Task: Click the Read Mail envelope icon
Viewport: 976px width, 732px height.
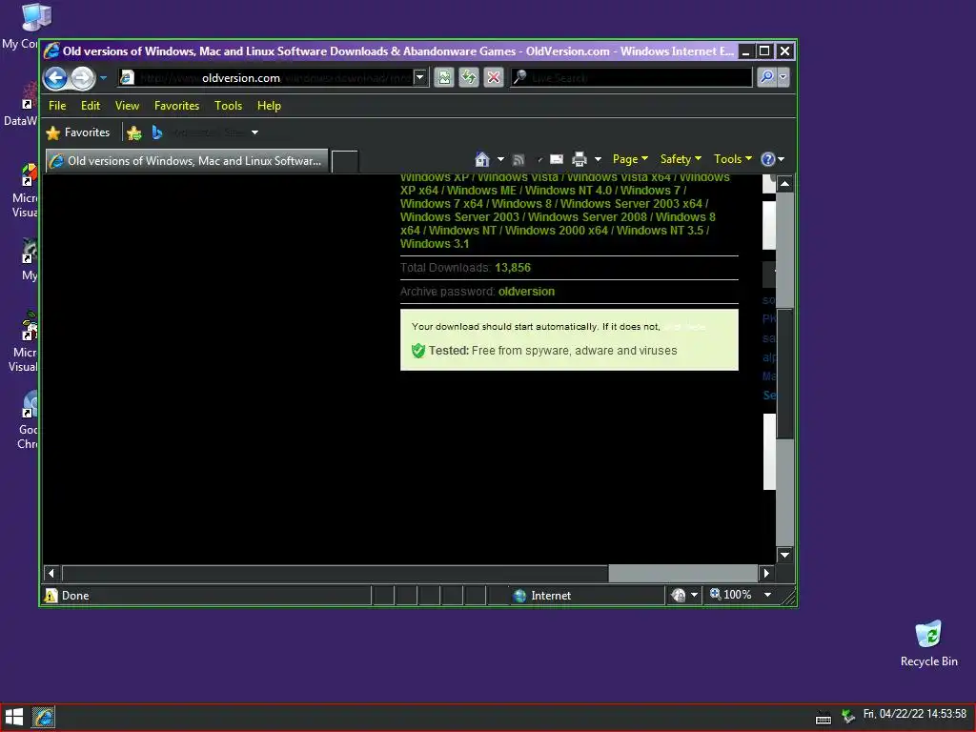Action: [x=557, y=159]
